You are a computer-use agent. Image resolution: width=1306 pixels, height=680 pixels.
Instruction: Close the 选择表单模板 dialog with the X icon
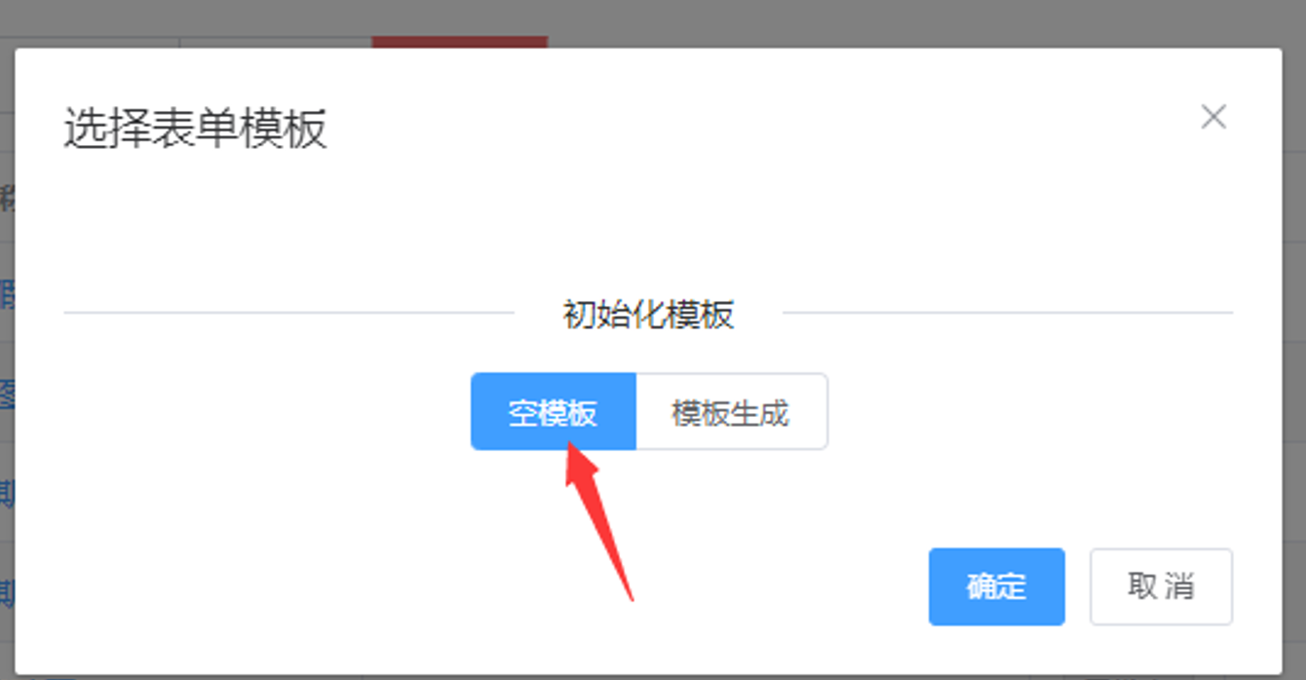pyautogui.click(x=1213, y=118)
